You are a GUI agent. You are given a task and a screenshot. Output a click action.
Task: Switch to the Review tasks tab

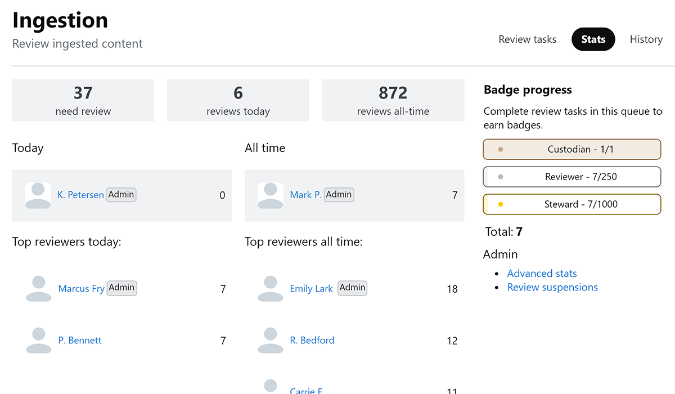pos(527,39)
